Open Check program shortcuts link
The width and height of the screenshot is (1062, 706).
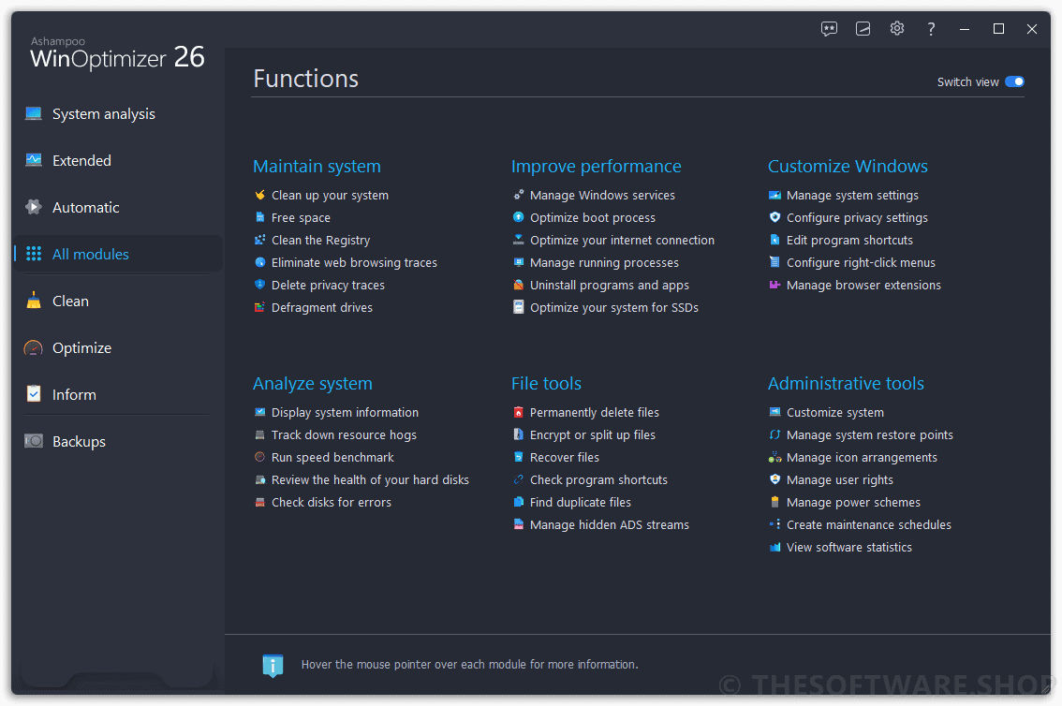[598, 480]
